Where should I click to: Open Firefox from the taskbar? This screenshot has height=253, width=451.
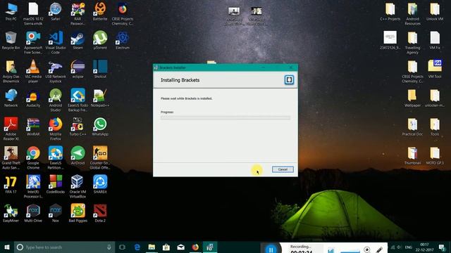pyautogui.click(x=195, y=247)
